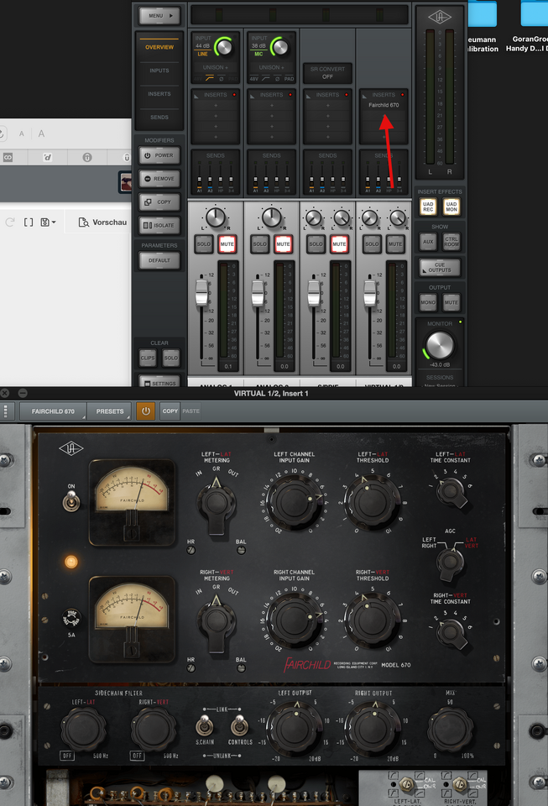Clear all SOLO states
Image resolution: width=548 pixels, height=806 pixels.
(x=171, y=358)
